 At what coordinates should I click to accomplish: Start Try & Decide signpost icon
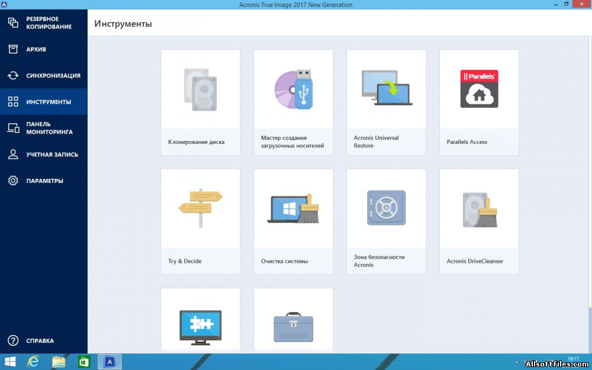click(200, 208)
